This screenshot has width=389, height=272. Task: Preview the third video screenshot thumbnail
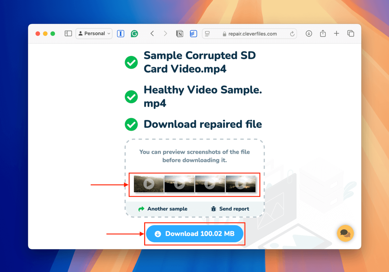tap(210, 184)
